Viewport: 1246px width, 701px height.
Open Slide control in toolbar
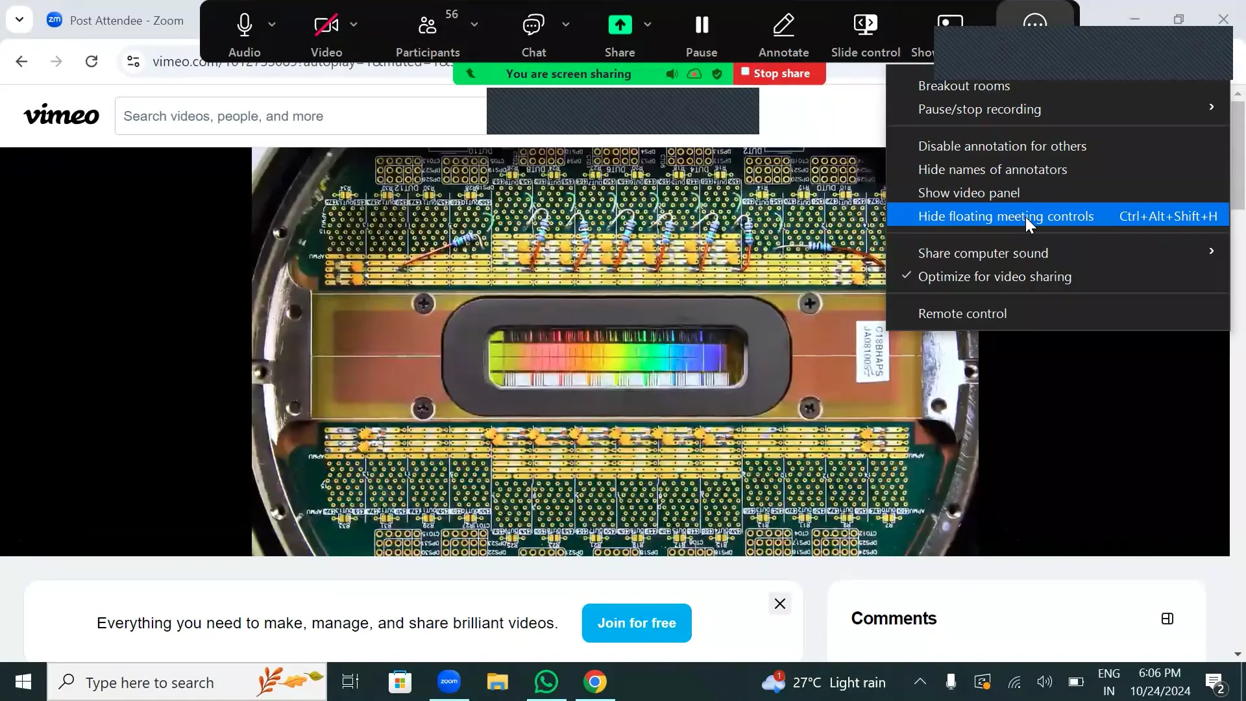point(865,26)
